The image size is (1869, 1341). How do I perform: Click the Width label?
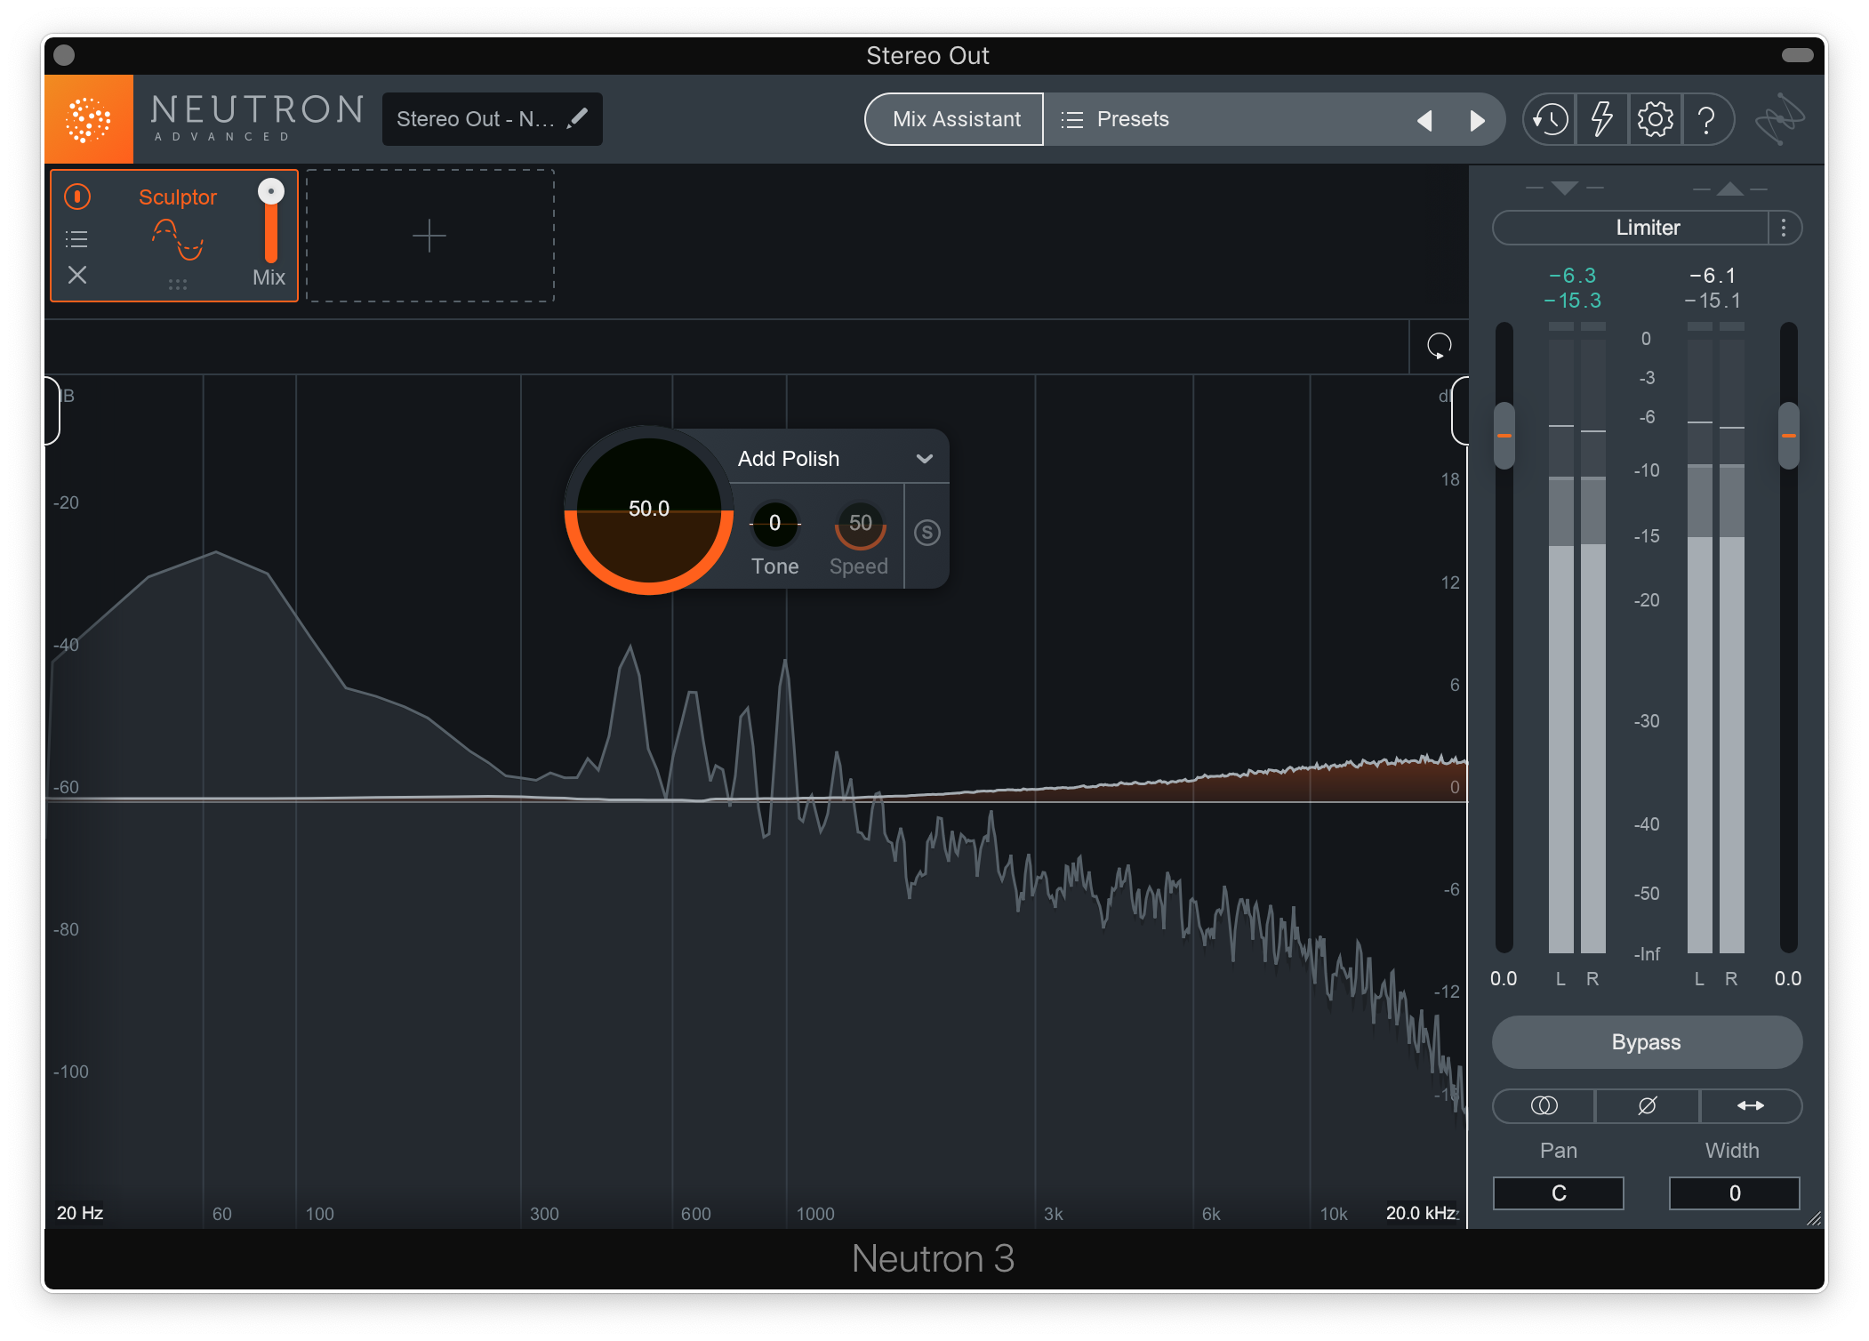[x=1732, y=1151]
